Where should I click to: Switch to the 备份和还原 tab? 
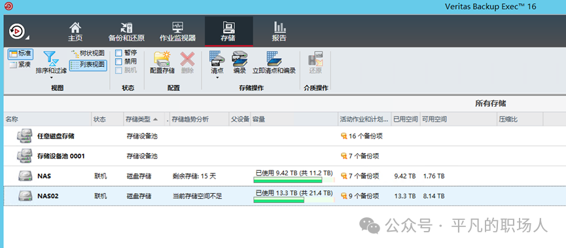[x=126, y=32]
